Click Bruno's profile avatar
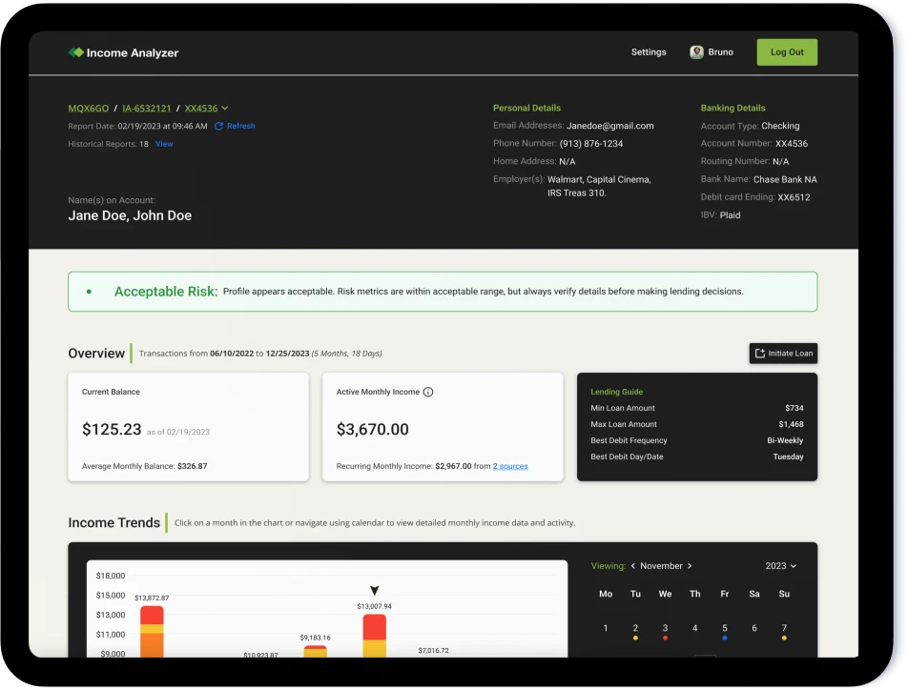908x690 pixels. [x=696, y=51]
